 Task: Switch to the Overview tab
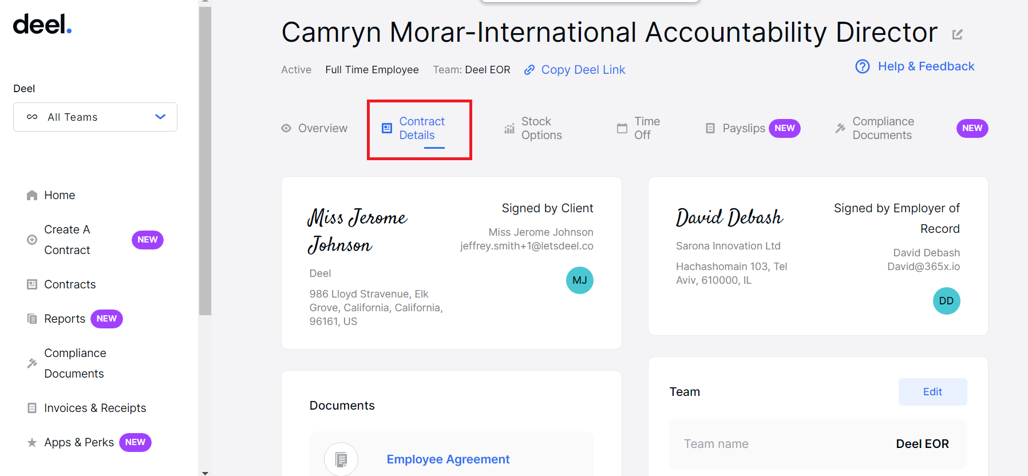tap(323, 128)
